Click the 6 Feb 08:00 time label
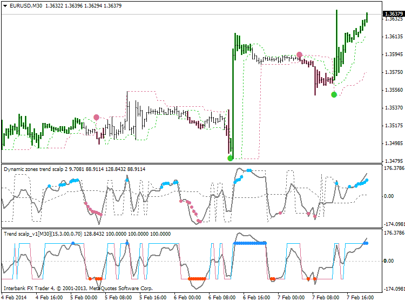Viewport: 405px width, 302px height. [222, 297]
